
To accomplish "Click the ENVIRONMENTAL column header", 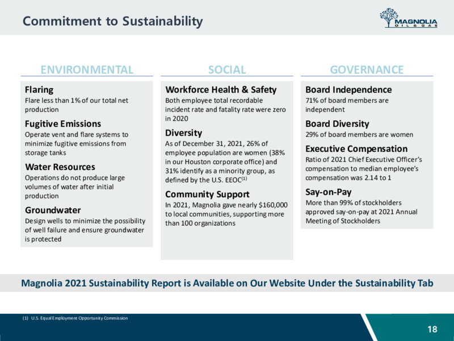I will [87, 69].
